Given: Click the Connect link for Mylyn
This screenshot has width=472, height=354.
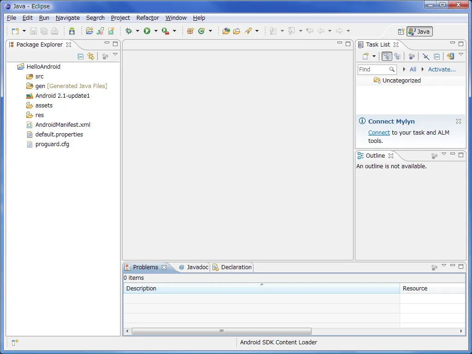Looking at the screenshot, I should tap(379, 133).
